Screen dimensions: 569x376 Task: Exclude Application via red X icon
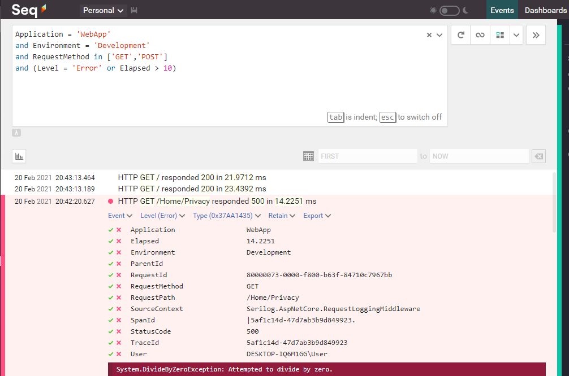[x=119, y=230]
